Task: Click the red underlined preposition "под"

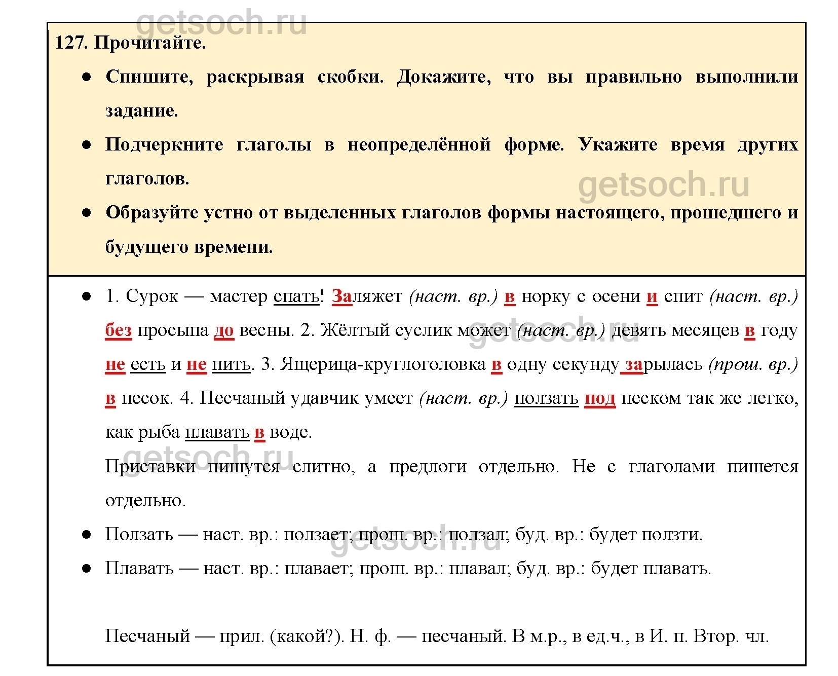Action: (600, 398)
